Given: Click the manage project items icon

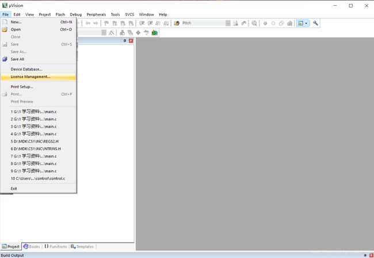Looking at the screenshot, I should tap(122, 33).
